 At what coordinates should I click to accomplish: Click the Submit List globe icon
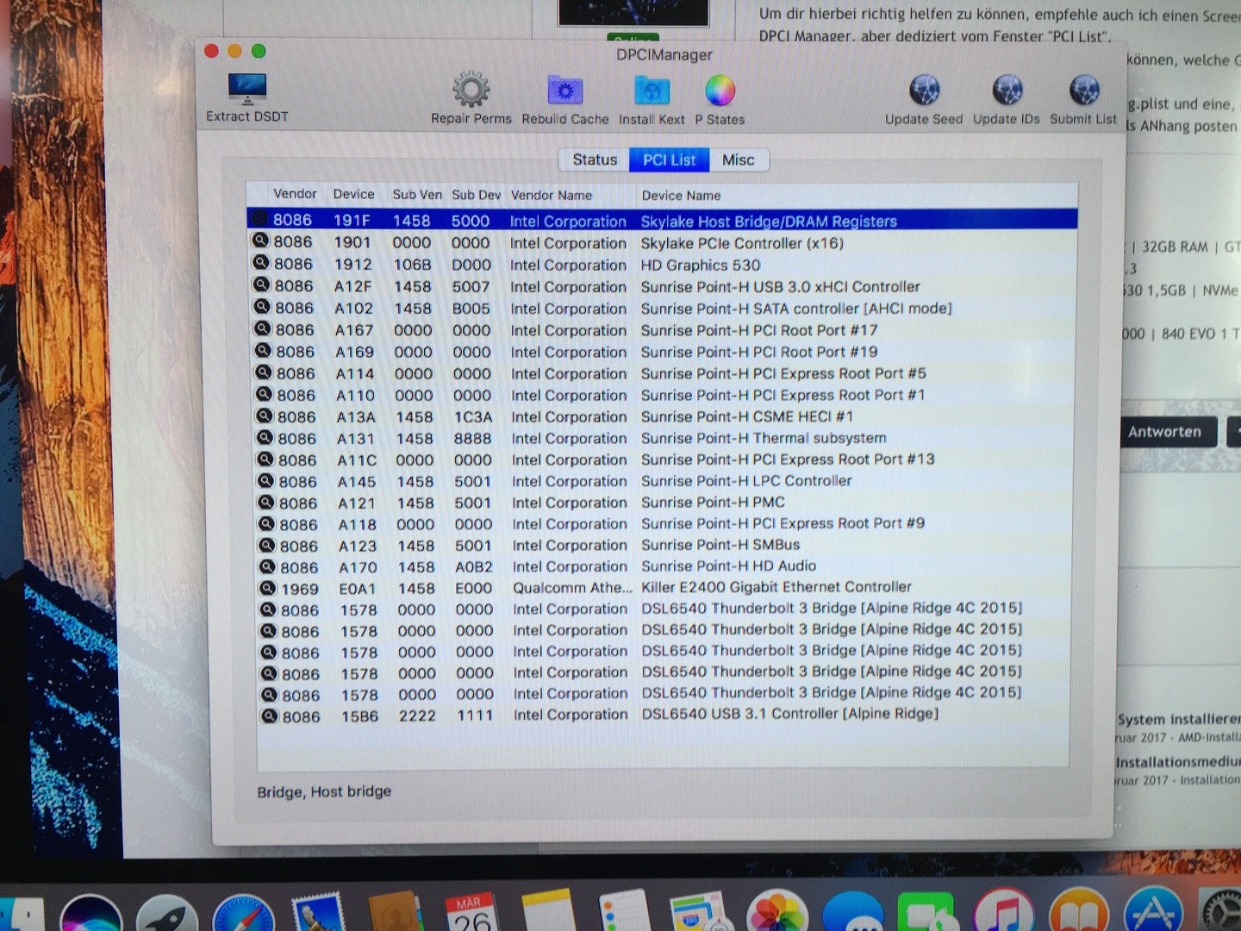(1083, 90)
